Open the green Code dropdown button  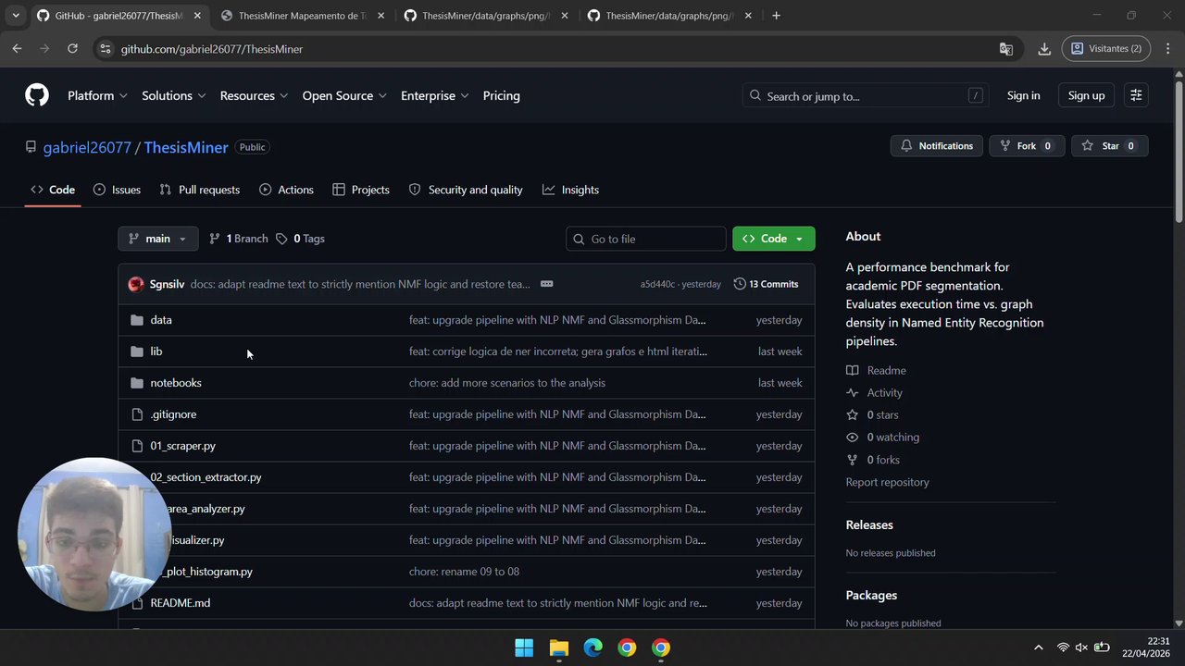coord(774,239)
